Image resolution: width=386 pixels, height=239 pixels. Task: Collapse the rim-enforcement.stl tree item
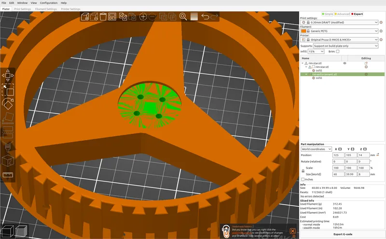pos(306,74)
